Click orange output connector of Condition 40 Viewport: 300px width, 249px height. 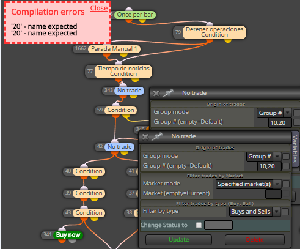84,177
